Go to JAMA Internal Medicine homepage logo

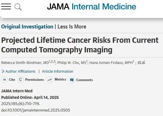[92, 6]
